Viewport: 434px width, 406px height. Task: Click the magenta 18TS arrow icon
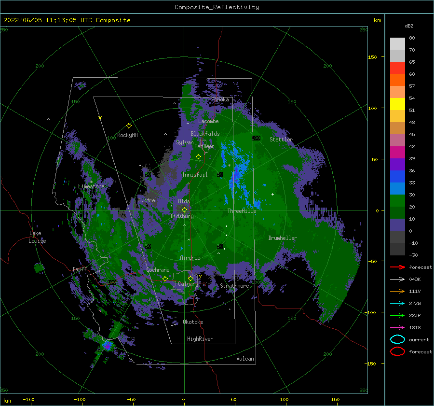[397, 328]
